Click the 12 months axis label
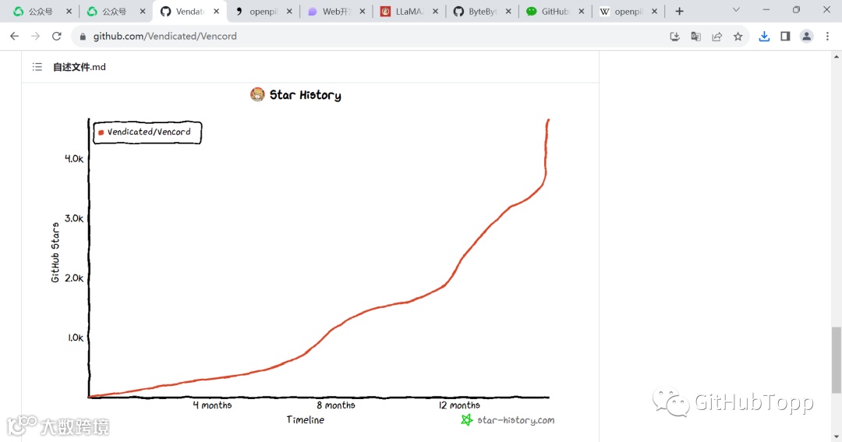The image size is (842, 442). [459, 405]
